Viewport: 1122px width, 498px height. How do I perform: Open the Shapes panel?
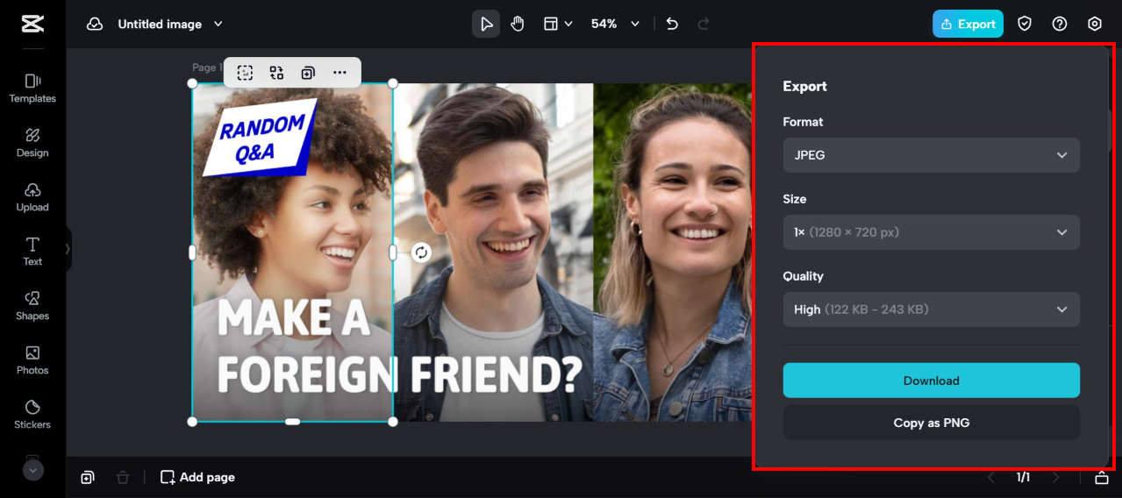coord(32,306)
